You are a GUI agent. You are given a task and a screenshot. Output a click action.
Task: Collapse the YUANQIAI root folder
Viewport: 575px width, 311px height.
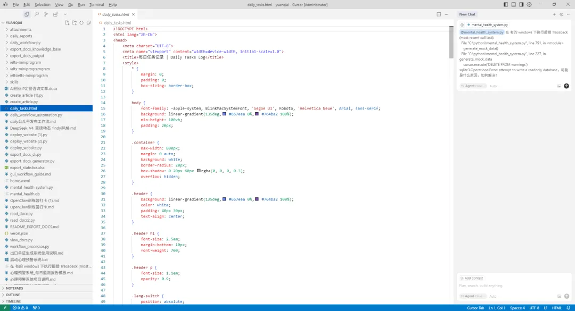point(14,23)
